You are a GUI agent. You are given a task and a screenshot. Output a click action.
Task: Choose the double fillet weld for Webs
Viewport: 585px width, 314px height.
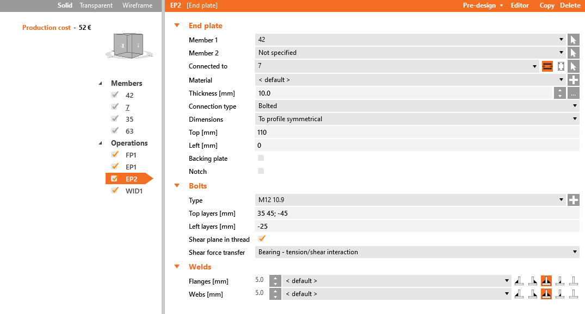(546, 294)
